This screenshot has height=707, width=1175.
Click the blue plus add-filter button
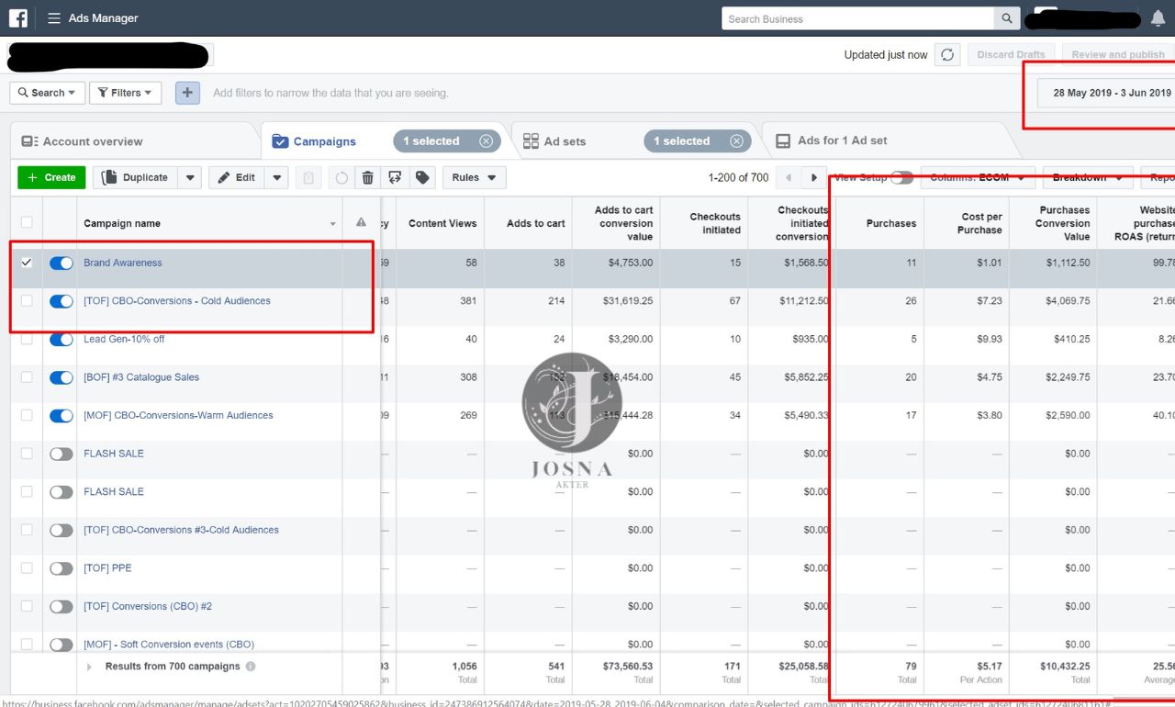coord(187,93)
